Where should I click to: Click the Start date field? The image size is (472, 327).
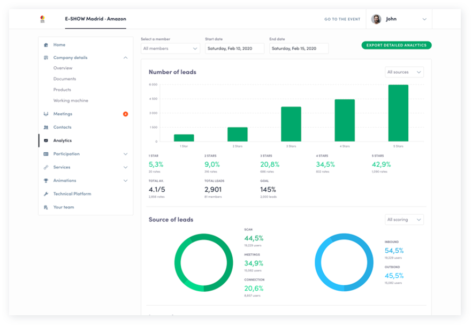[x=234, y=49]
